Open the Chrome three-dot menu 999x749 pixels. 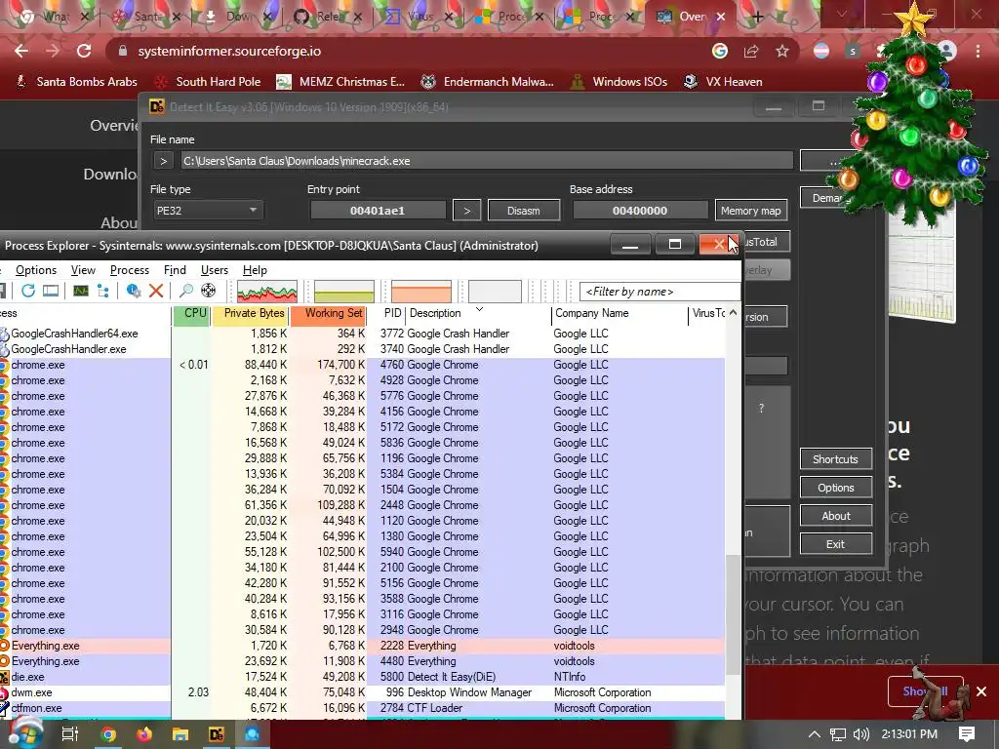click(978, 51)
